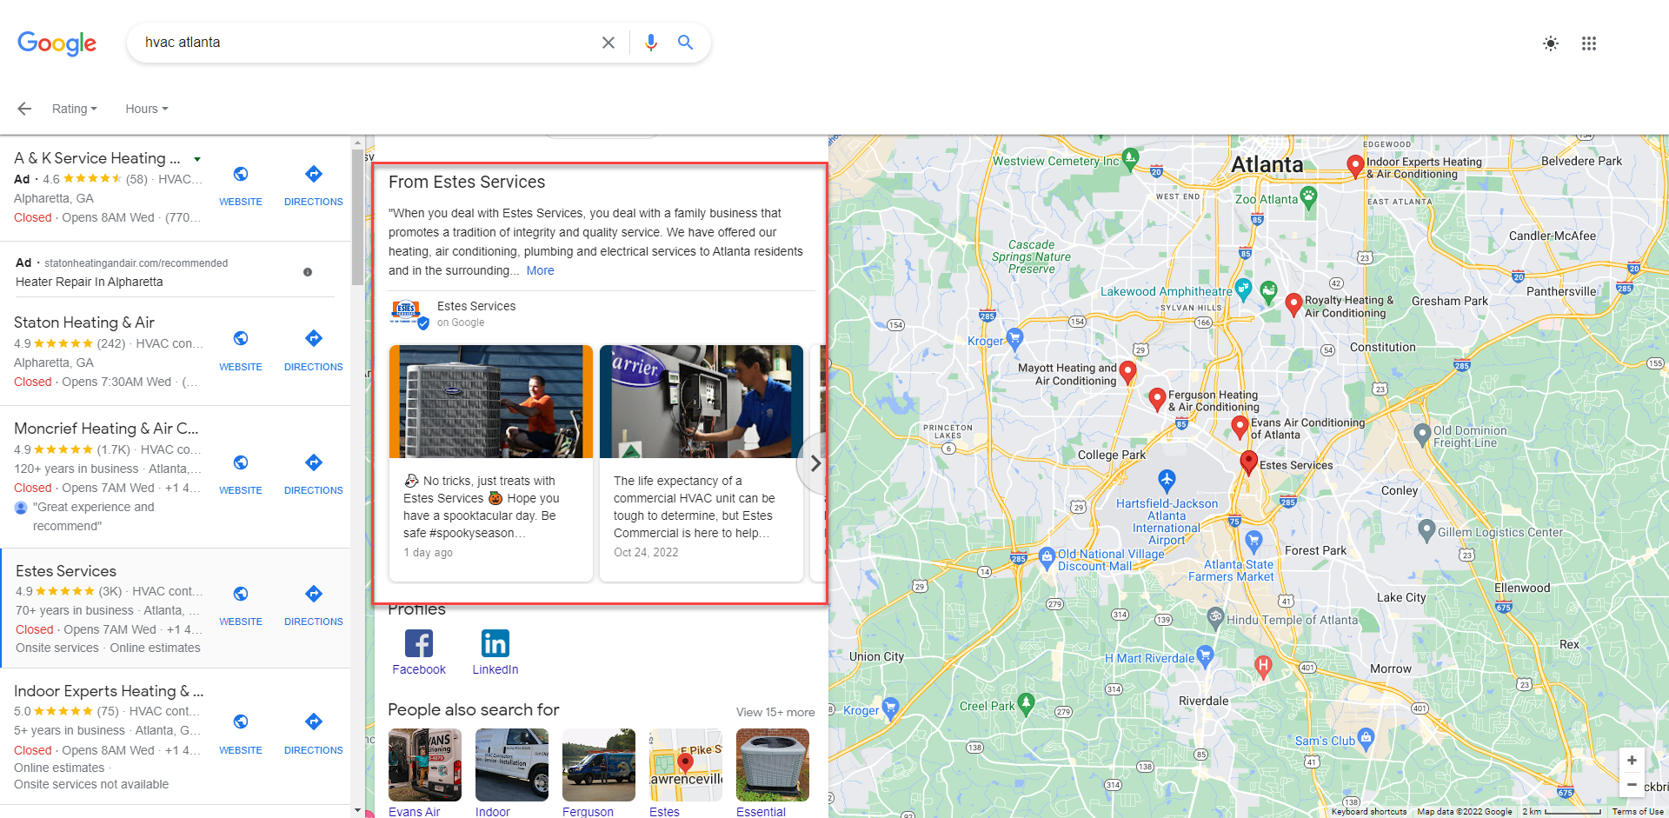1669x818 pixels.
Task: Open Evans Air related result thumbnail
Action: click(425, 765)
